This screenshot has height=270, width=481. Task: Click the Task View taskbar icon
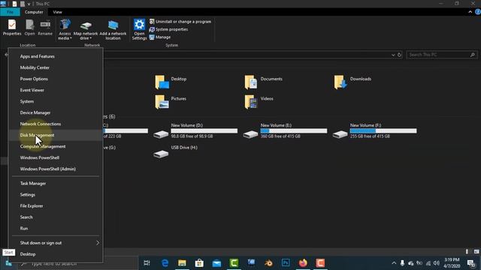click(147, 263)
